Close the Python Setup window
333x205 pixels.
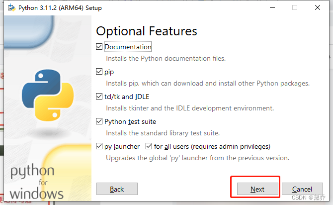[x=318, y=7]
